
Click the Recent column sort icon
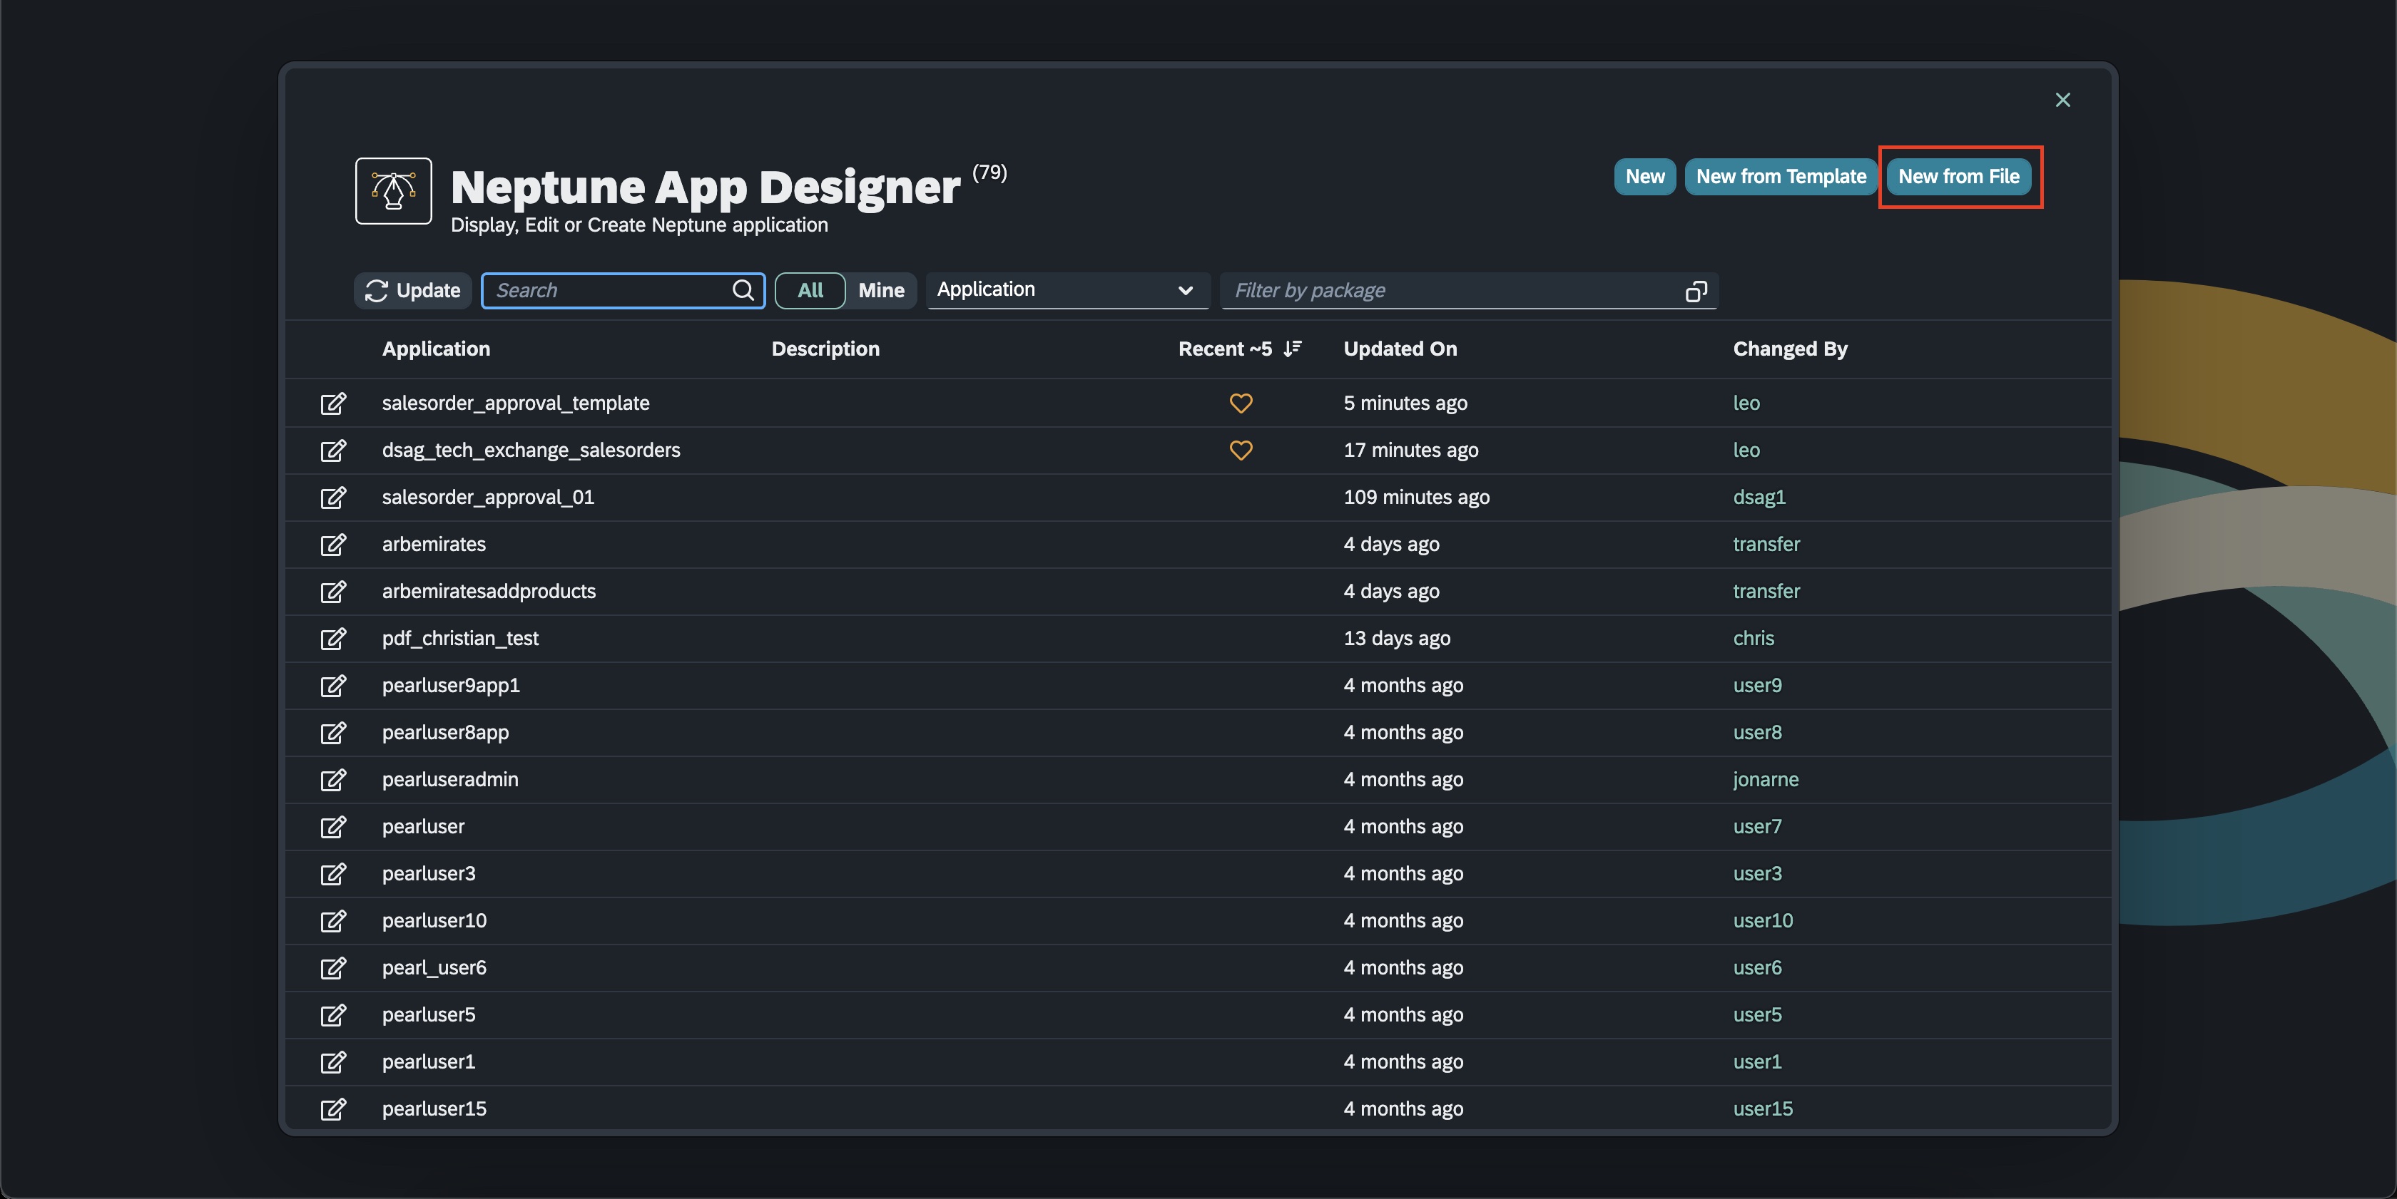(x=1291, y=349)
